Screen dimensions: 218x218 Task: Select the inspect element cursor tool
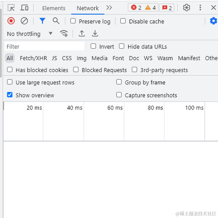[11, 8]
